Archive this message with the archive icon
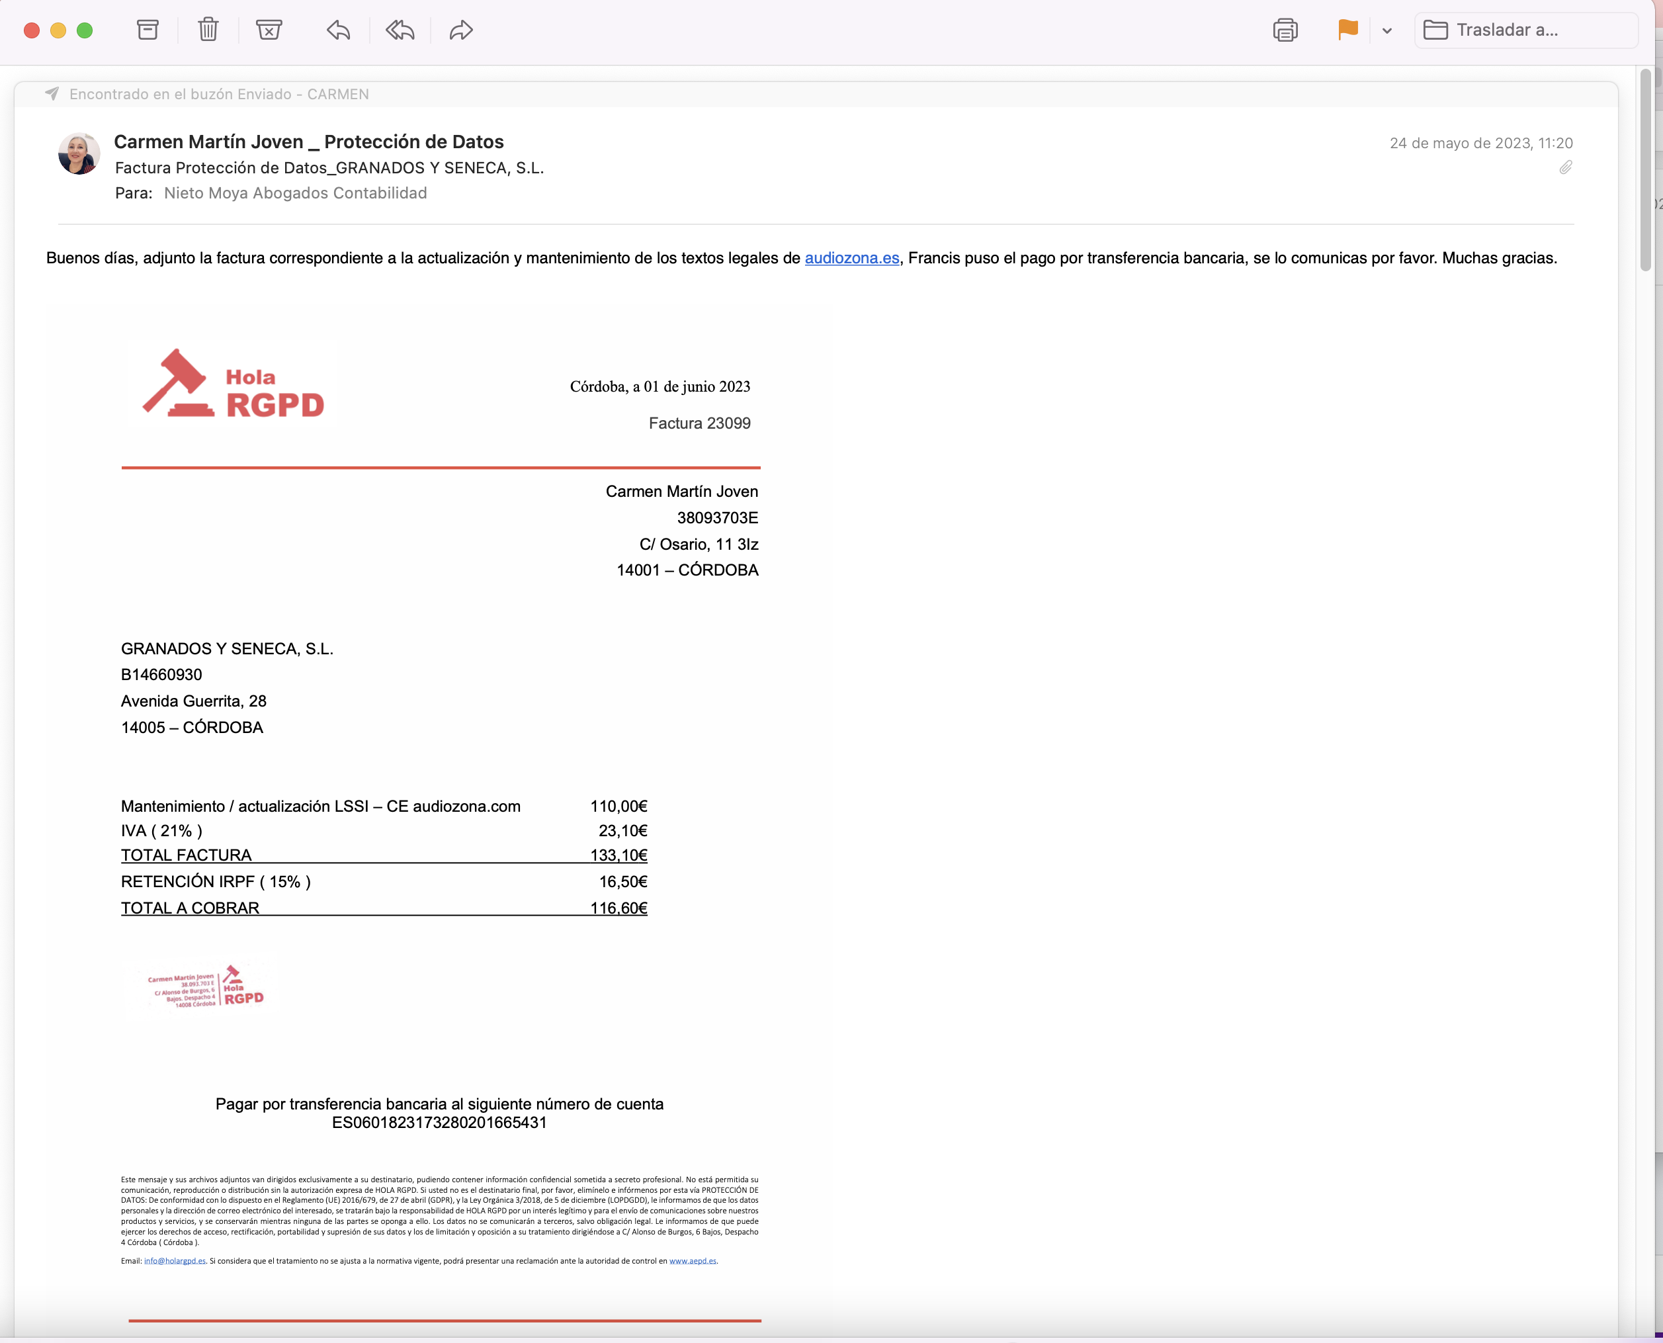The image size is (1663, 1343). (148, 30)
